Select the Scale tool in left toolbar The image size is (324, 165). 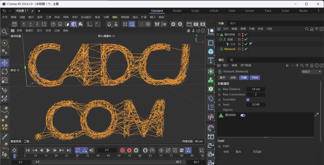point(4,80)
